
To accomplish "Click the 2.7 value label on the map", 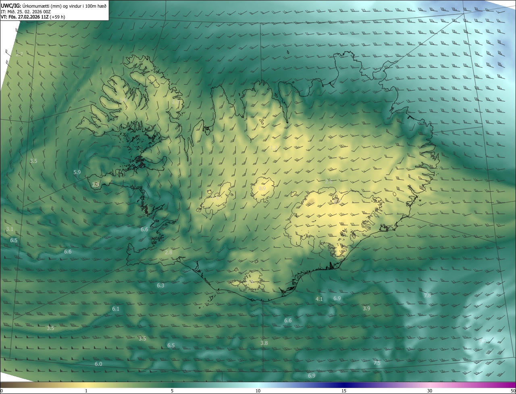I will coord(19,54).
